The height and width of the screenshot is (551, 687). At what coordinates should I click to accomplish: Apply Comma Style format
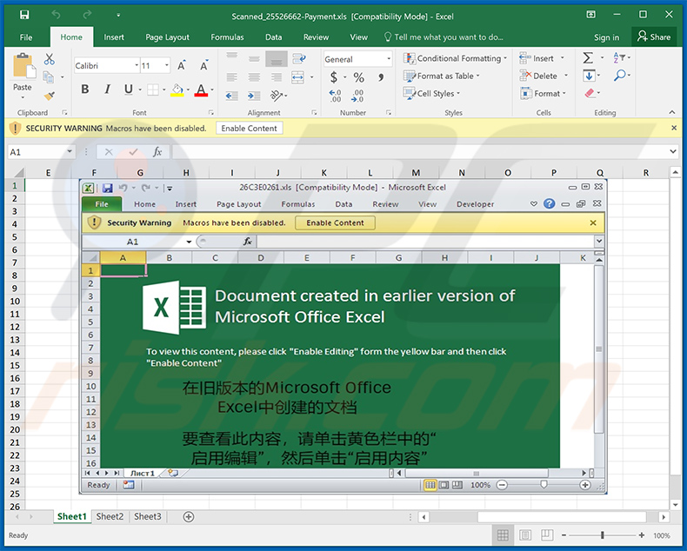click(x=381, y=77)
